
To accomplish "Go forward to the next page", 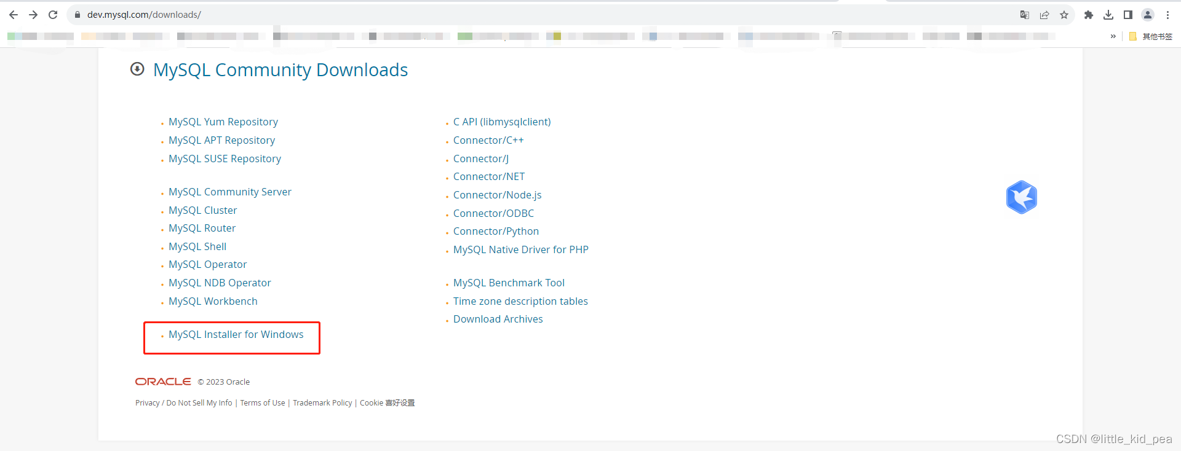I will point(33,15).
